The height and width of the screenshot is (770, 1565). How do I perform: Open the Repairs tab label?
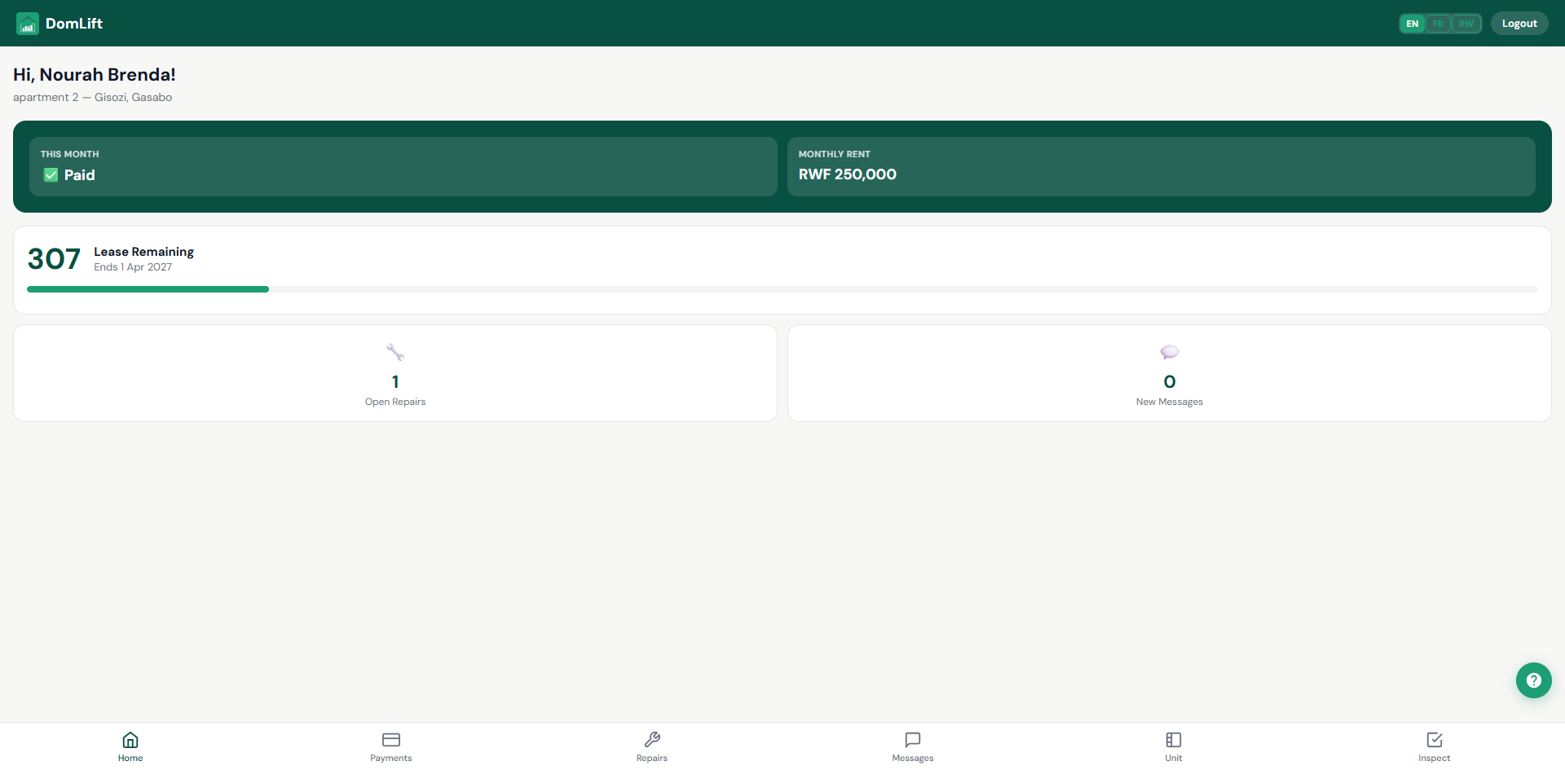[652, 759]
